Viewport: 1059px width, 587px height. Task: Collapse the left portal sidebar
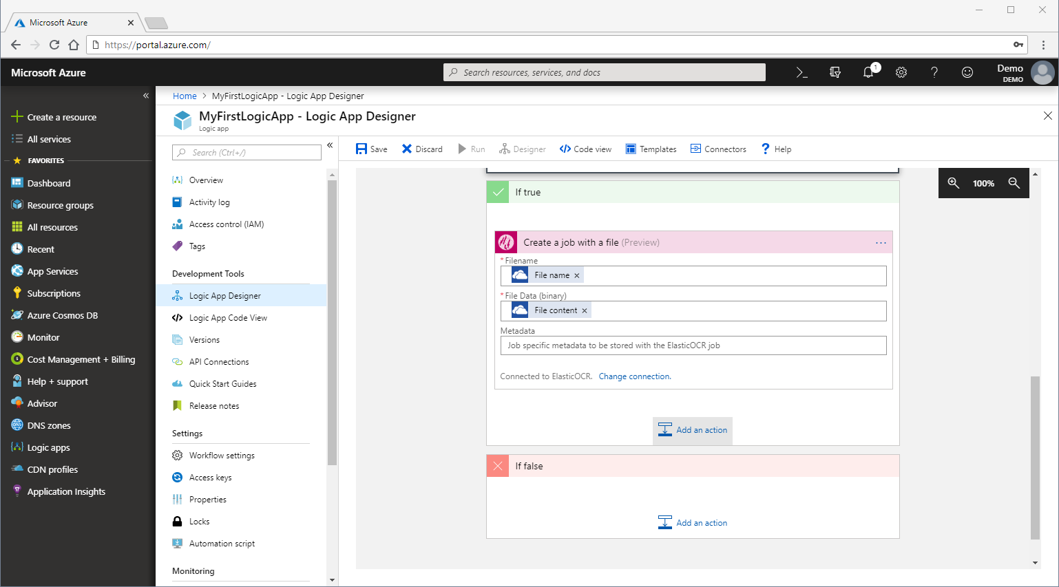(146, 96)
